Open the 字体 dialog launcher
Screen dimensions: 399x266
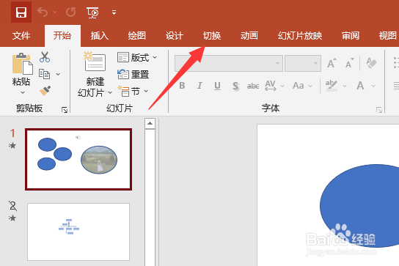(379, 110)
